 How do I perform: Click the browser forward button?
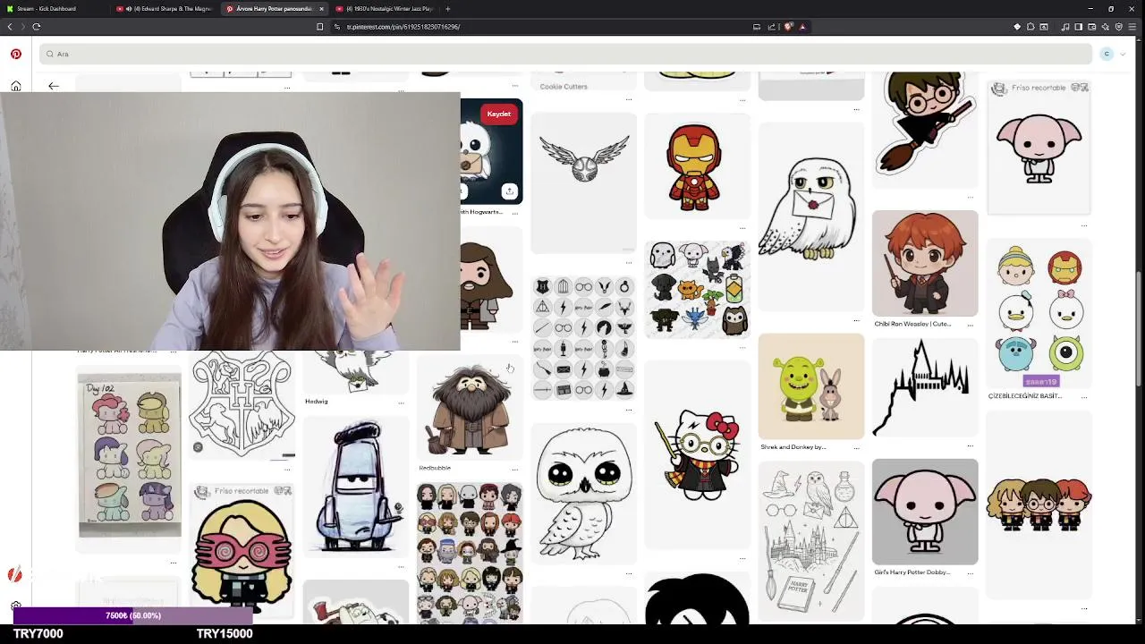click(23, 27)
